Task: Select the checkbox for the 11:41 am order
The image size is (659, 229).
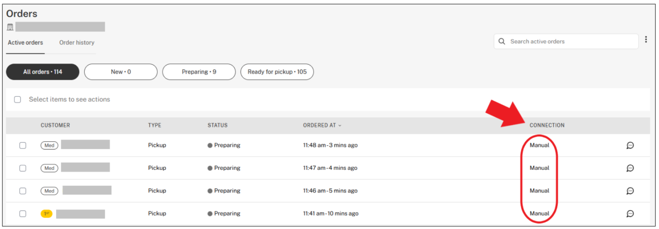Action: 23,214
